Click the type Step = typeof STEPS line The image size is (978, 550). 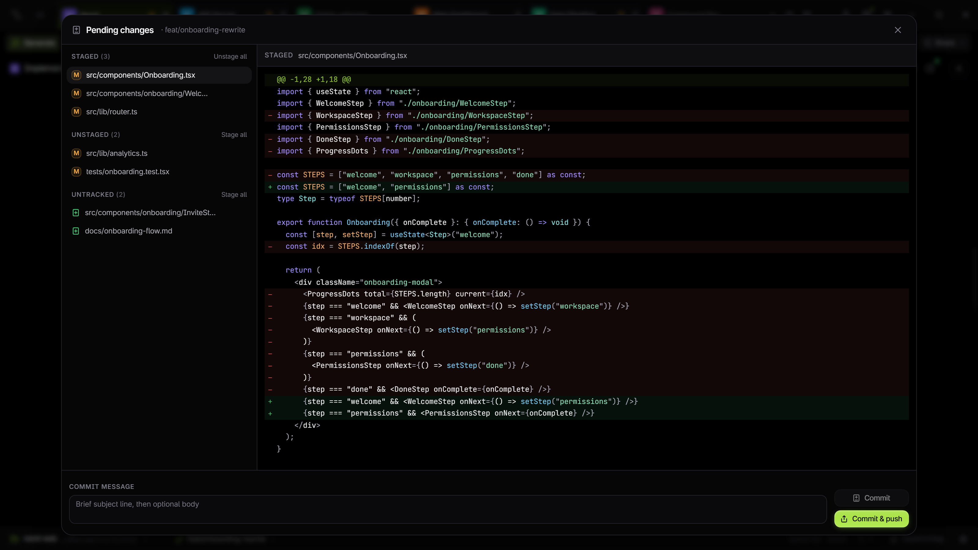click(586, 199)
